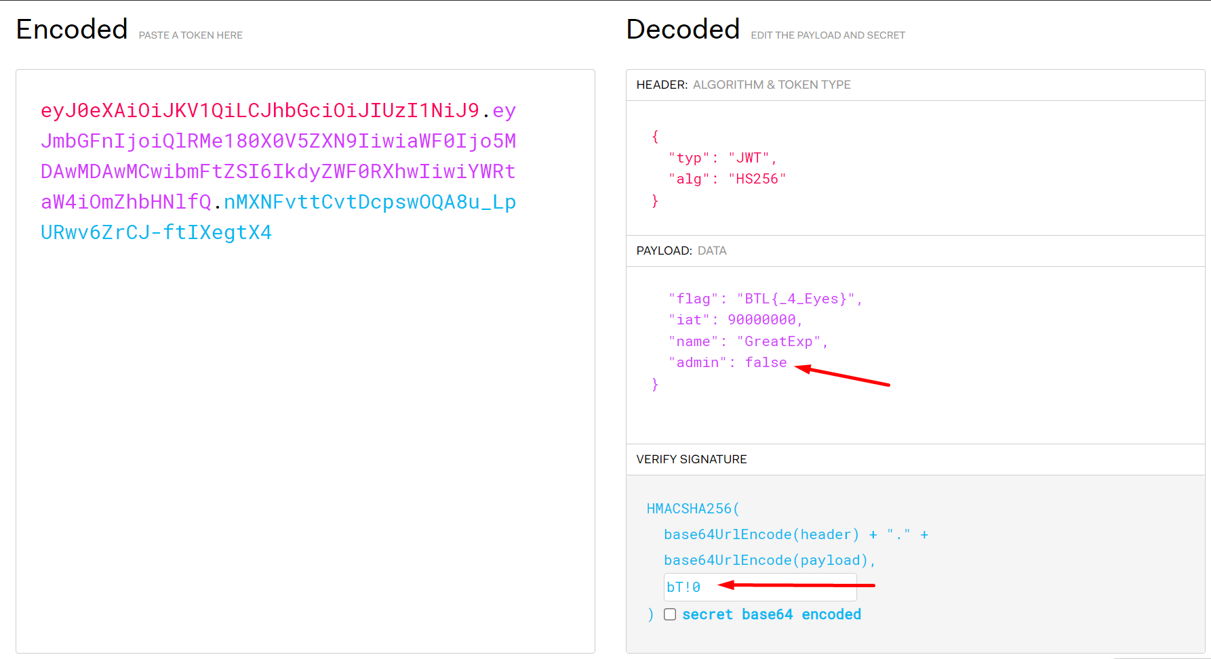Click the Decoded heading
This screenshot has height=659, width=1211.
coord(683,30)
